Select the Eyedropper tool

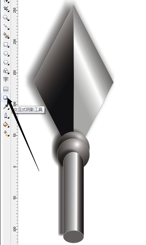[6, 107]
